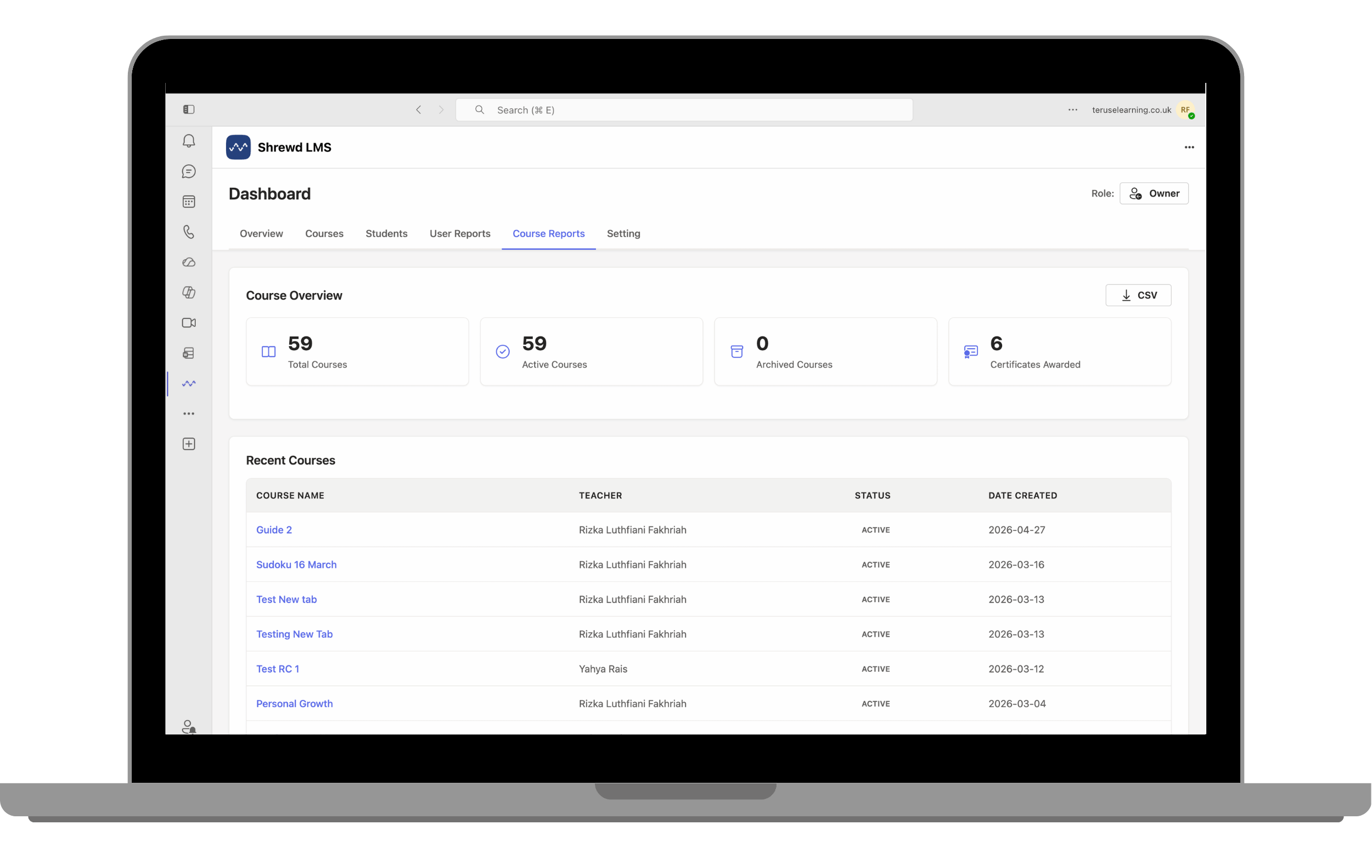The width and height of the screenshot is (1372, 858).
Task: Click the Archived Courses box icon
Action: pos(736,352)
